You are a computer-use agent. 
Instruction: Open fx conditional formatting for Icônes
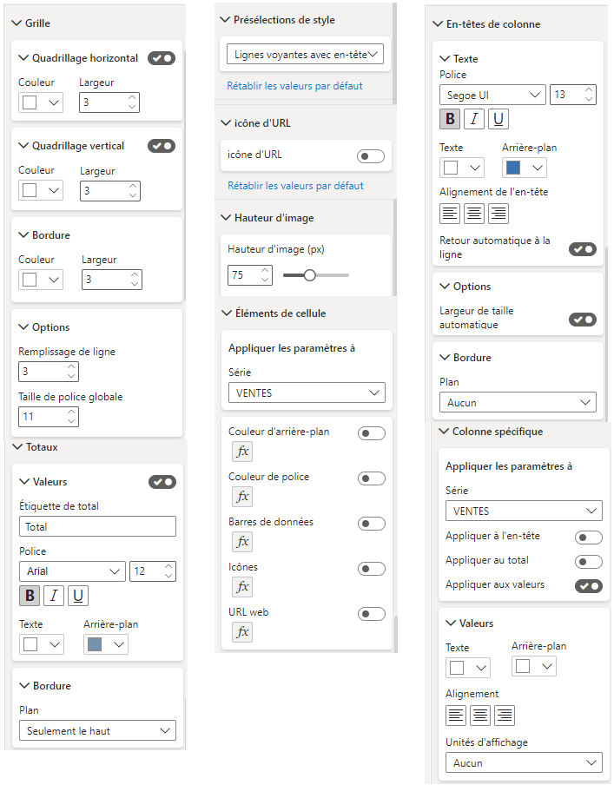(242, 586)
